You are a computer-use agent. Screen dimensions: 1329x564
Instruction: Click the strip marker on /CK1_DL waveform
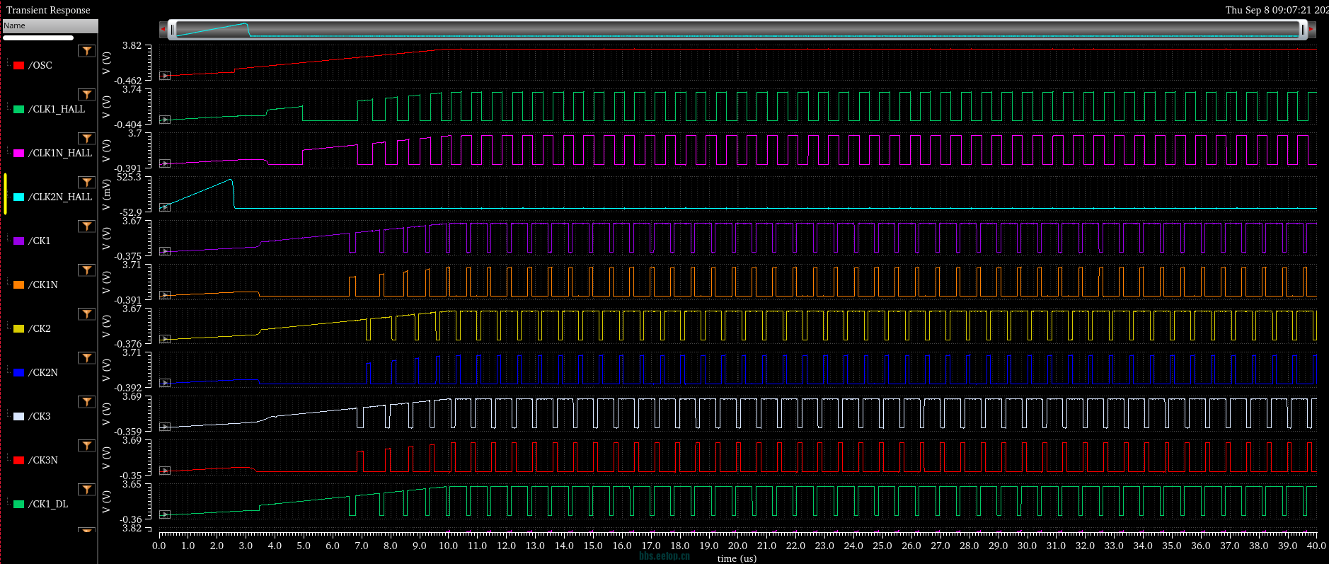pos(165,514)
